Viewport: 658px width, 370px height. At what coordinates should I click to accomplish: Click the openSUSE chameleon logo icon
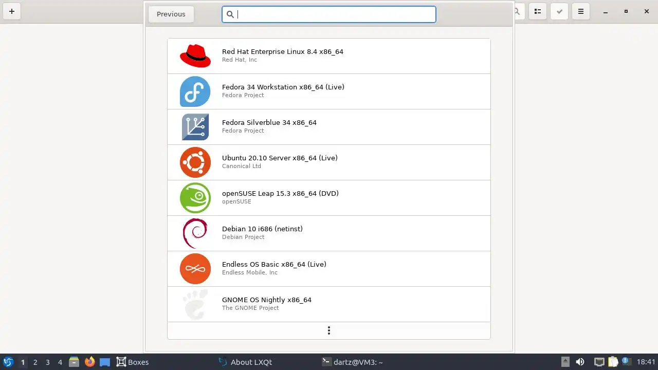coord(195,198)
